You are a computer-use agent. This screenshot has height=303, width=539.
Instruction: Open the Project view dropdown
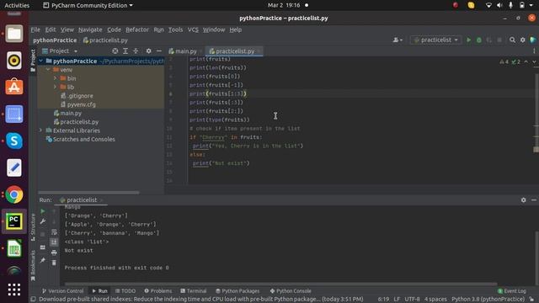coord(60,51)
